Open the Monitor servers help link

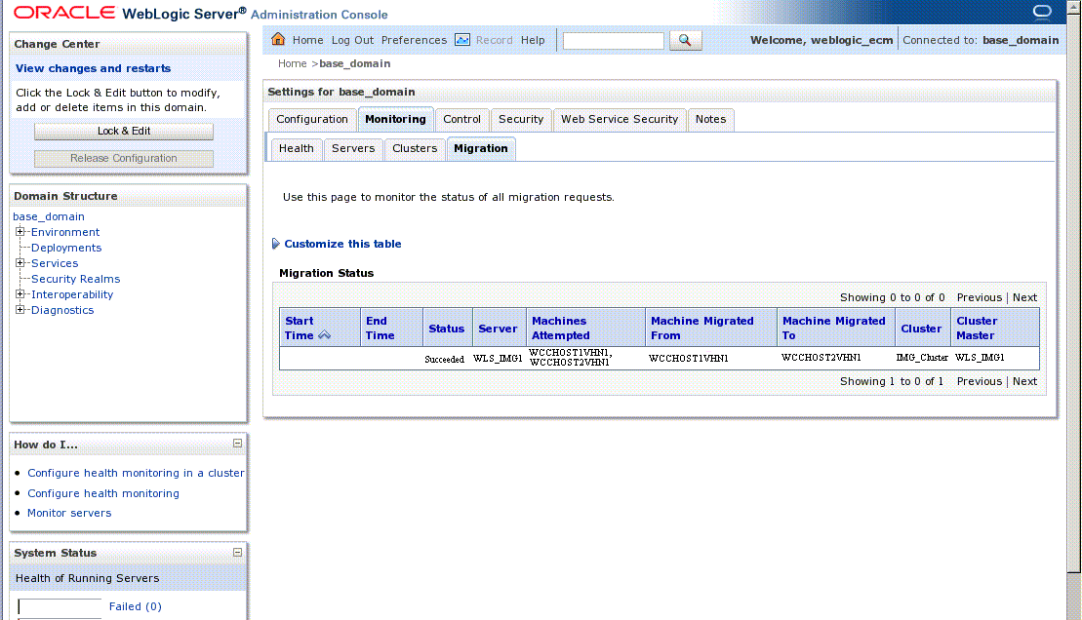coord(69,513)
